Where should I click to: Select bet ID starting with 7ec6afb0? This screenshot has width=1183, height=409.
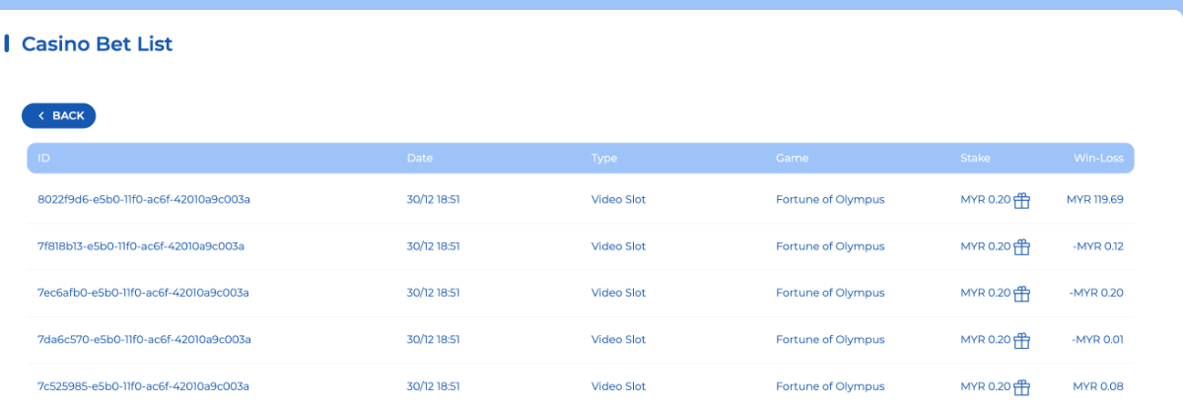click(143, 293)
